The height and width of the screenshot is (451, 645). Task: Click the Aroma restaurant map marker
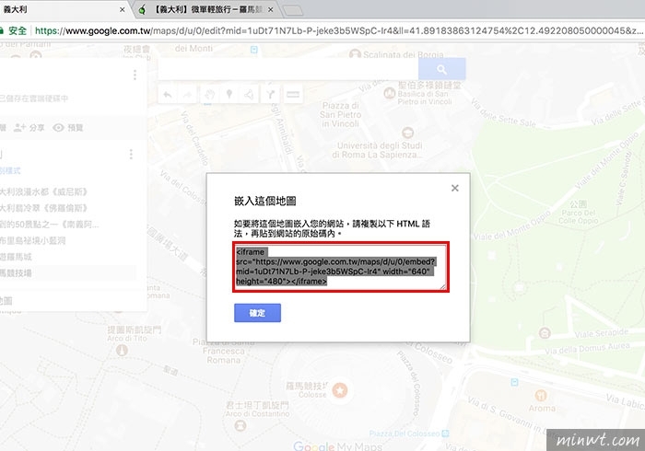[x=541, y=395]
